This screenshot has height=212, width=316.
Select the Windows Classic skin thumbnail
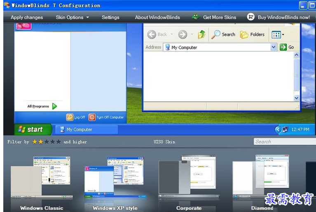(42, 178)
